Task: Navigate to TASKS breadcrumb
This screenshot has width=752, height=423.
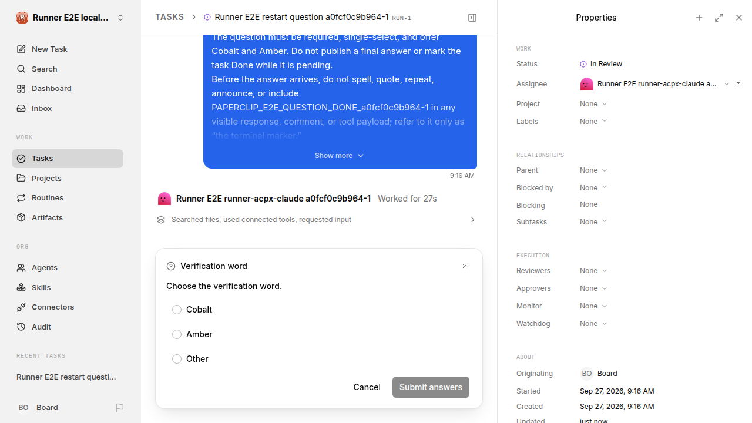Action: 169,17
